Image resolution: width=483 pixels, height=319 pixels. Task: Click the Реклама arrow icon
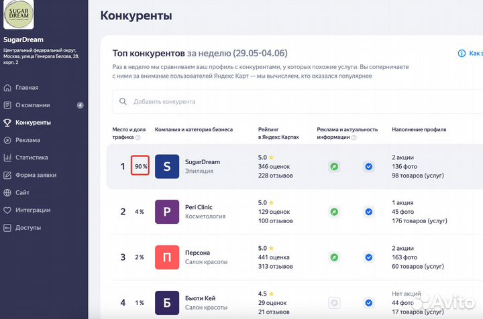[x=7, y=140]
